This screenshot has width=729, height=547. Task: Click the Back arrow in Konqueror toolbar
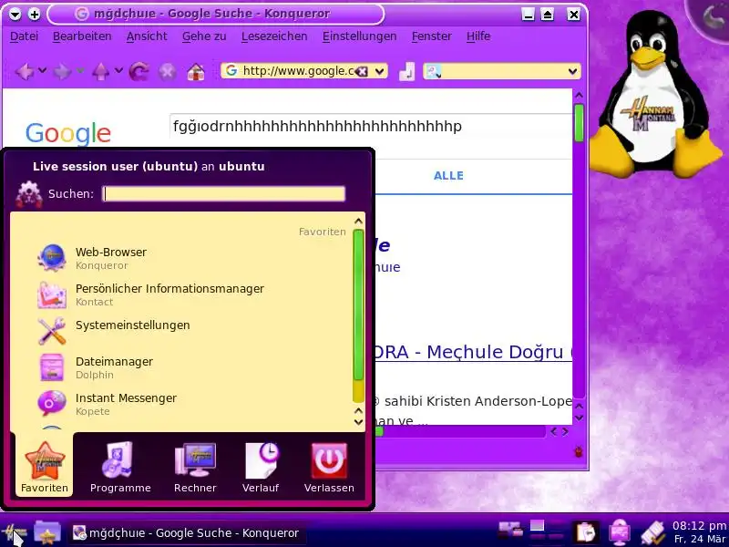tap(25, 72)
